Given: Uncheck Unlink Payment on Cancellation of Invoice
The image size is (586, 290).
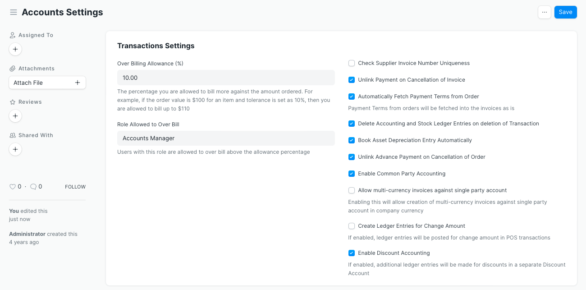Looking at the screenshot, I should 352,80.
